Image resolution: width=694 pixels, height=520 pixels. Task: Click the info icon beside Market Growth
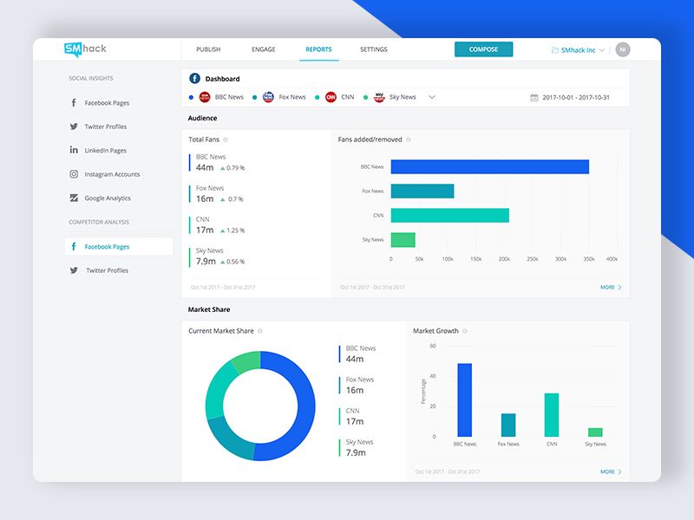[465, 331]
